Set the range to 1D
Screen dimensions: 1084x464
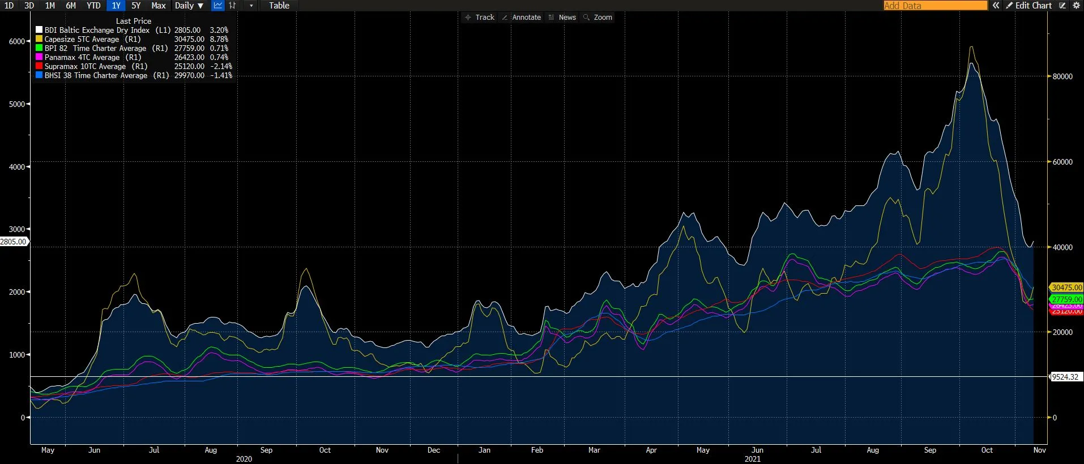pyautogui.click(x=9, y=6)
